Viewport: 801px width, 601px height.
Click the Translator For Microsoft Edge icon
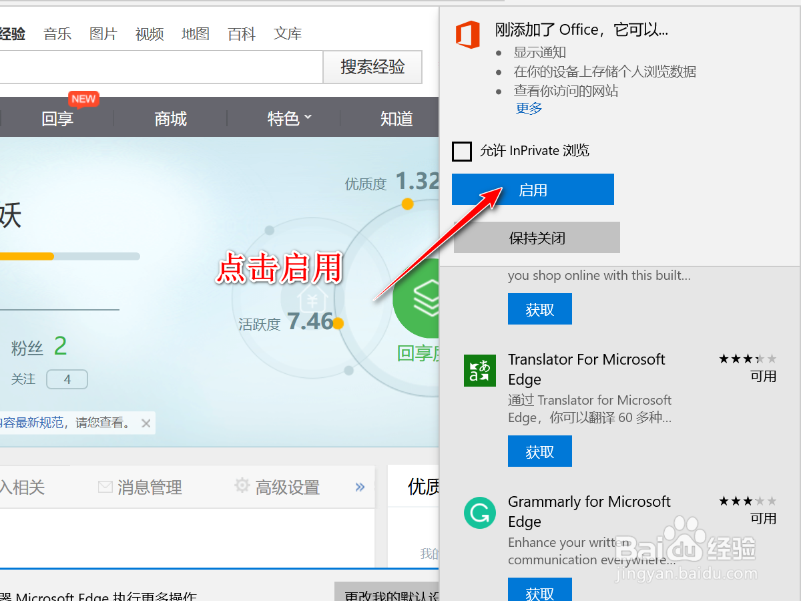[x=480, y=371]
